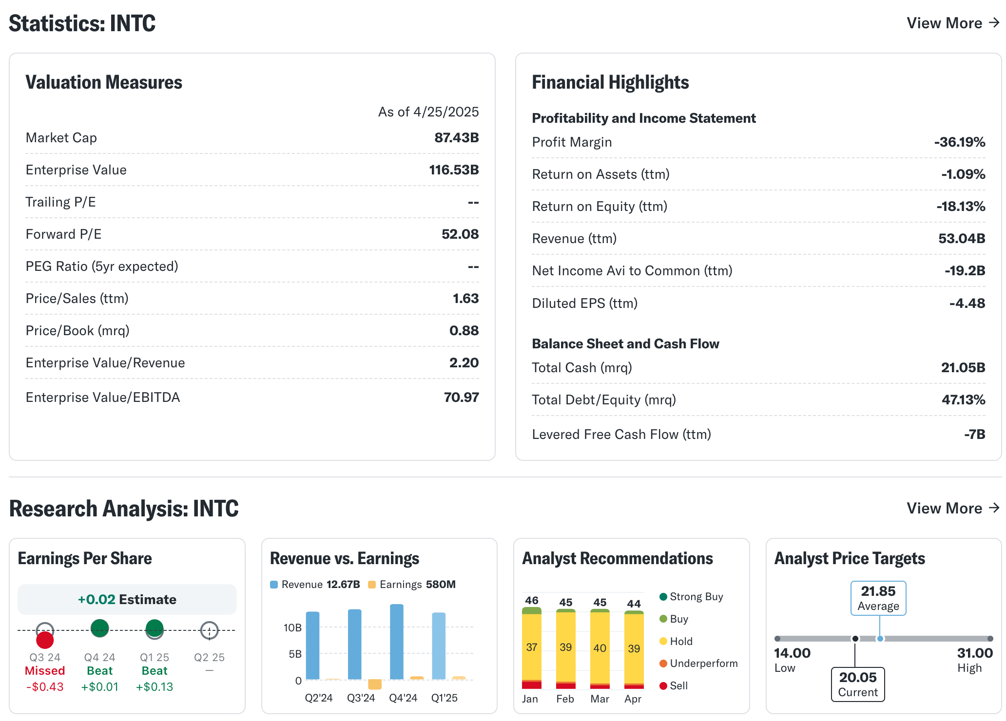
Task: Click the Q1'25 light blue revenue bar
Action: [x=439, y=646]
